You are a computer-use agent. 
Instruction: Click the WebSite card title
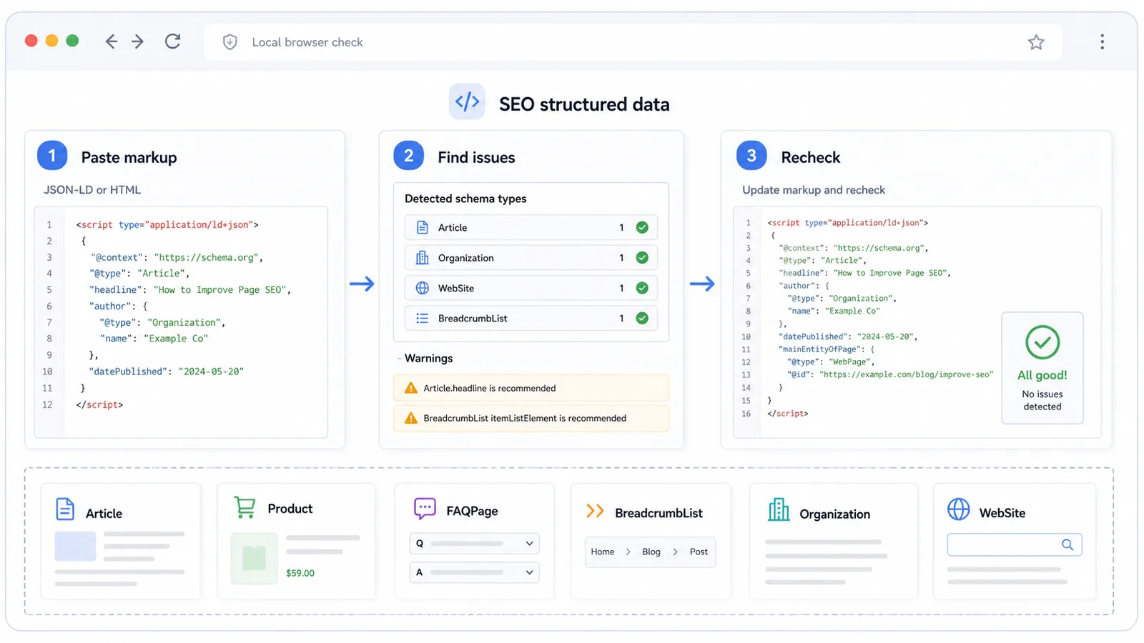coord(1002,513)
